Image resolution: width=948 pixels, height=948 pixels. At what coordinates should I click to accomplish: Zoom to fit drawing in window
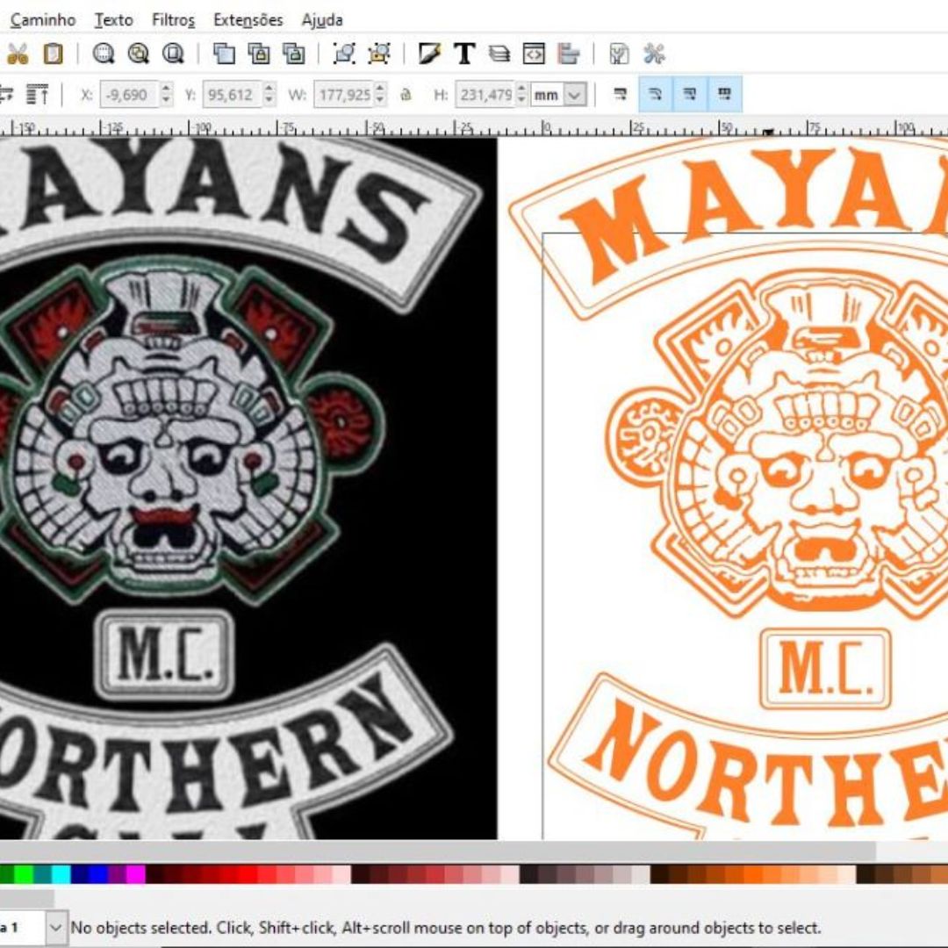point(139,54)
